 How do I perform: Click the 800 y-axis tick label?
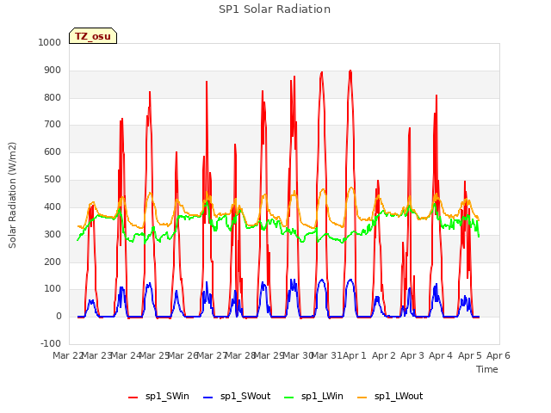pyautogui.click(x=53, y=97)
